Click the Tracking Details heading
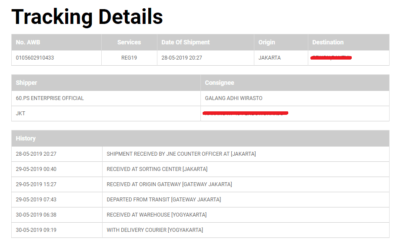This screenshot has width=400, height=244. (x=87, y=17)
